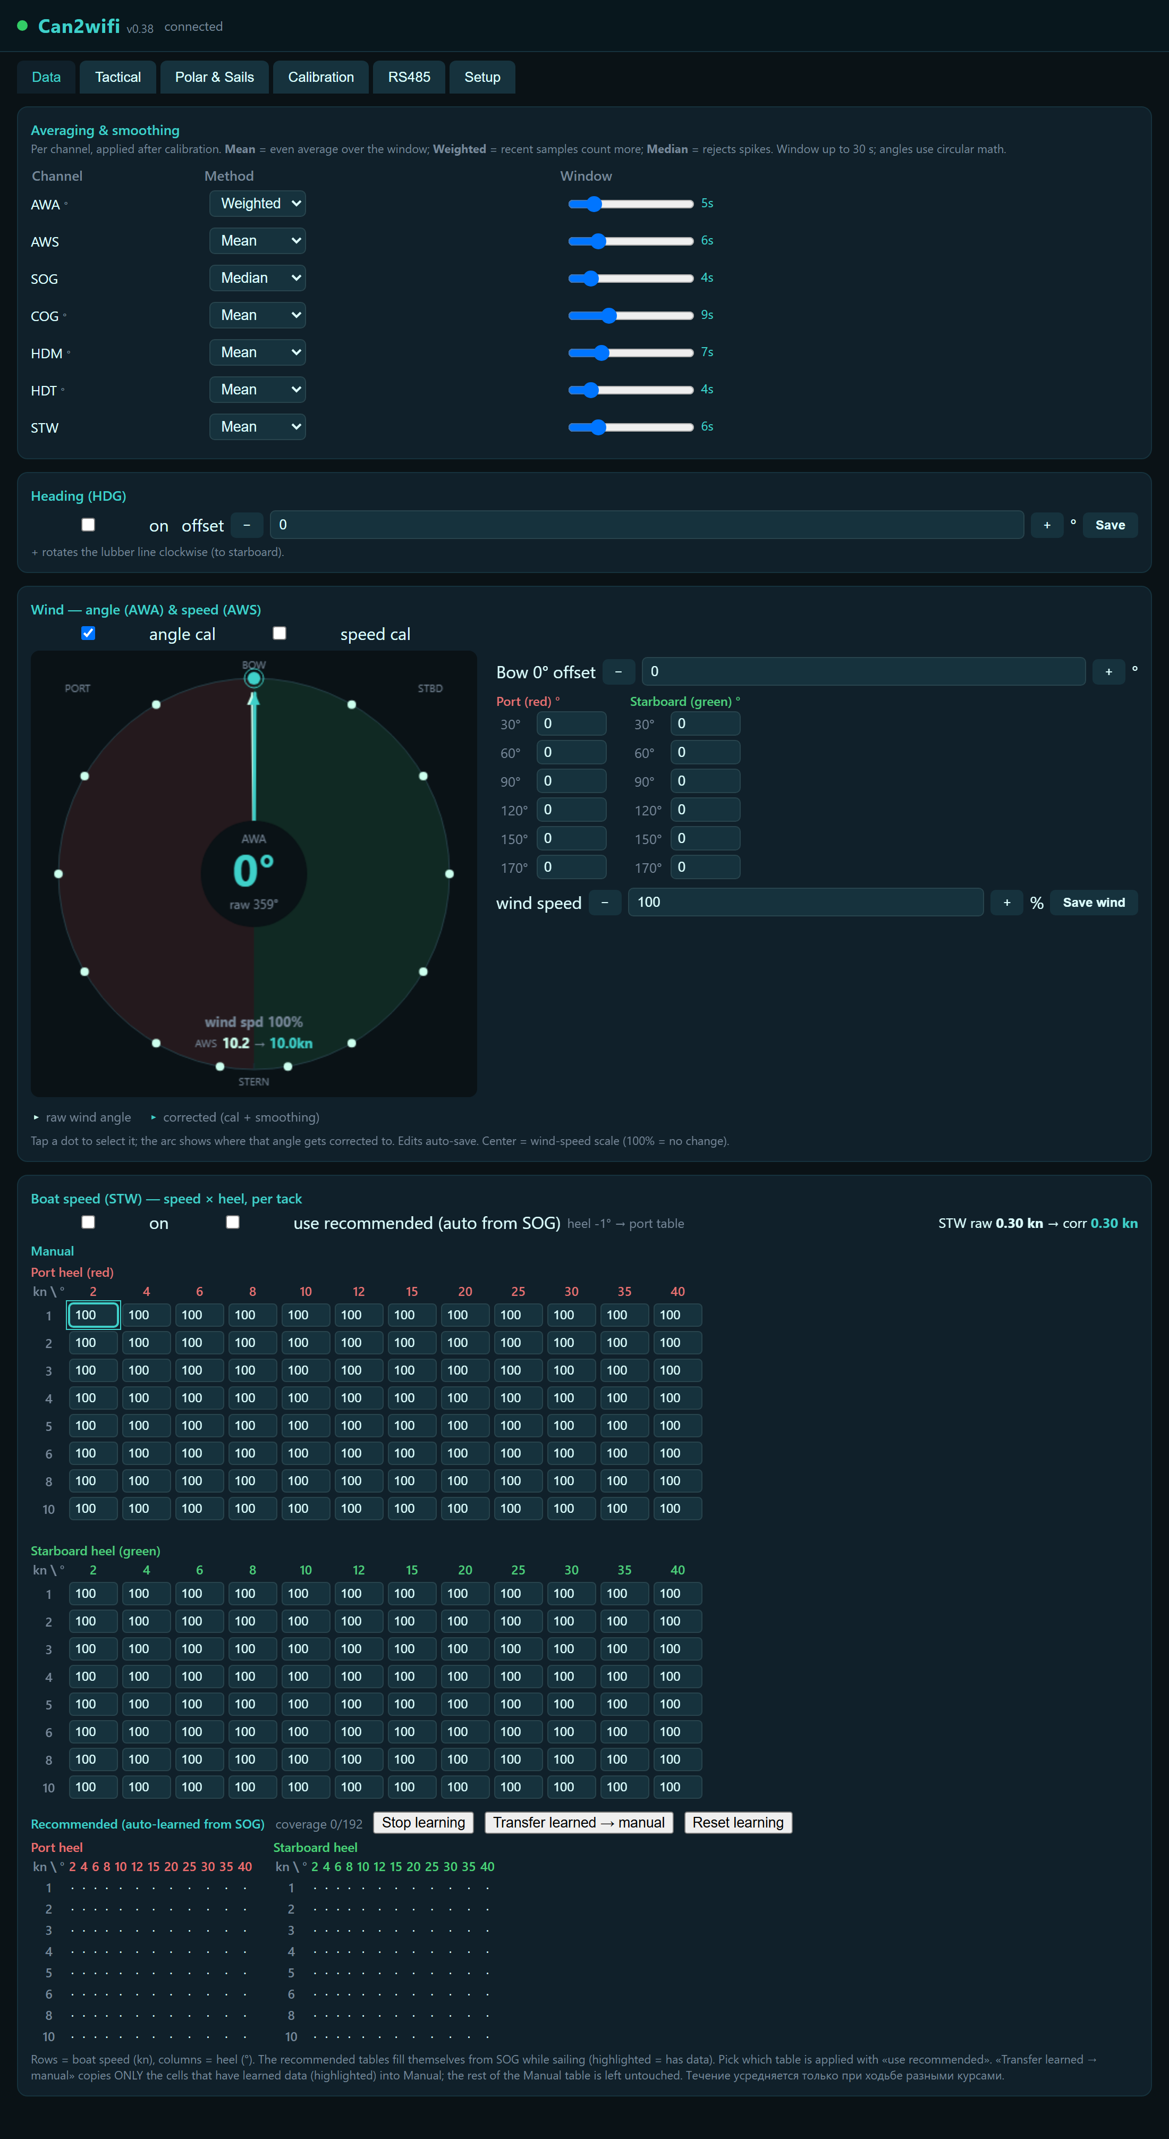The image size is (1169, 2139).
Task: Edit the Starboard 120° correction field
Action: coord(705,810)
